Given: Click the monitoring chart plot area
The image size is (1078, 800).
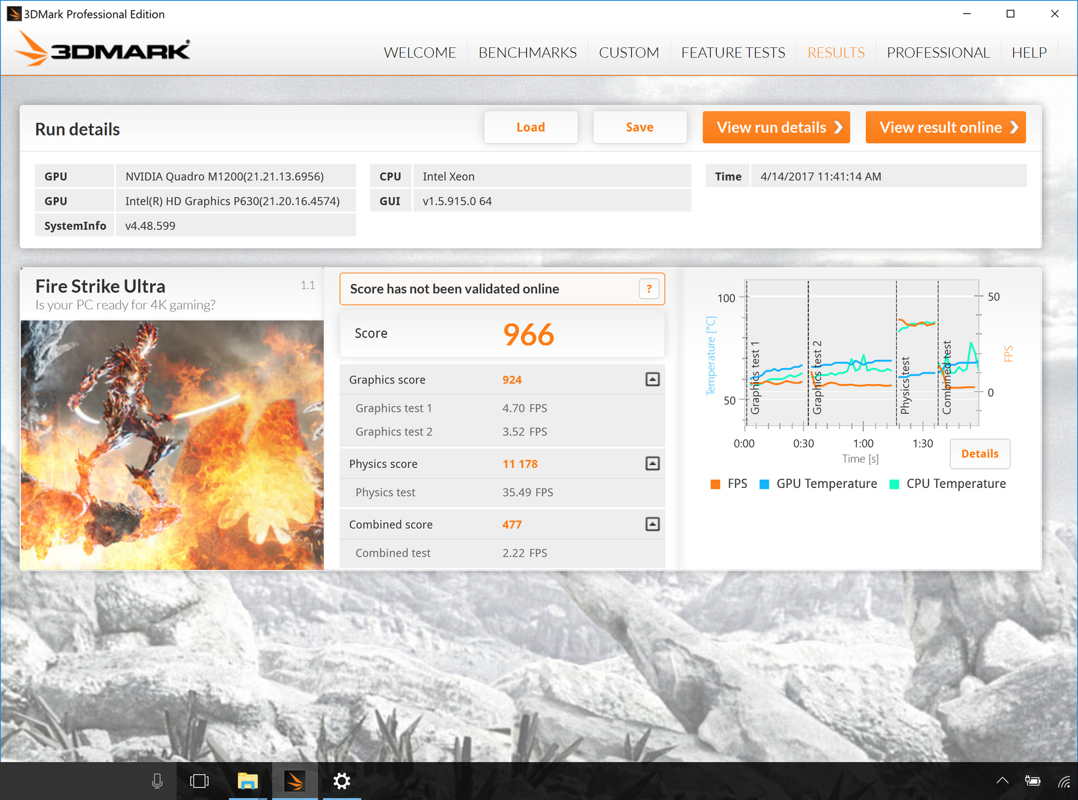Looking at the screenshot, I should (862, 353).
